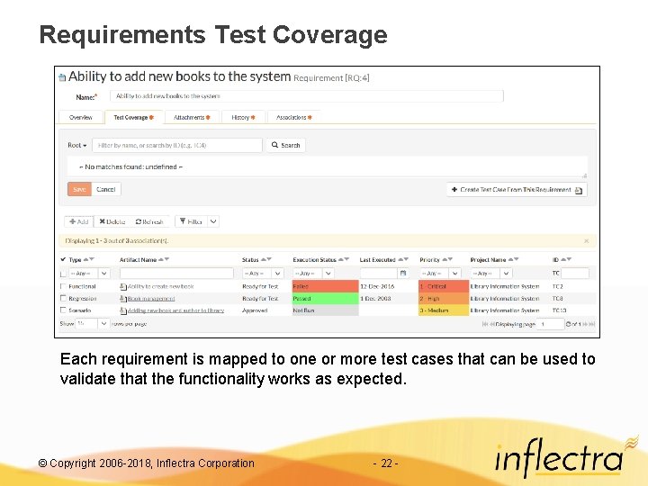Image resolution: width=648 pixels, height=486 pixels.
Task: Toggle the select-all checkmark in Type header
Action: (x=63, y=259)
